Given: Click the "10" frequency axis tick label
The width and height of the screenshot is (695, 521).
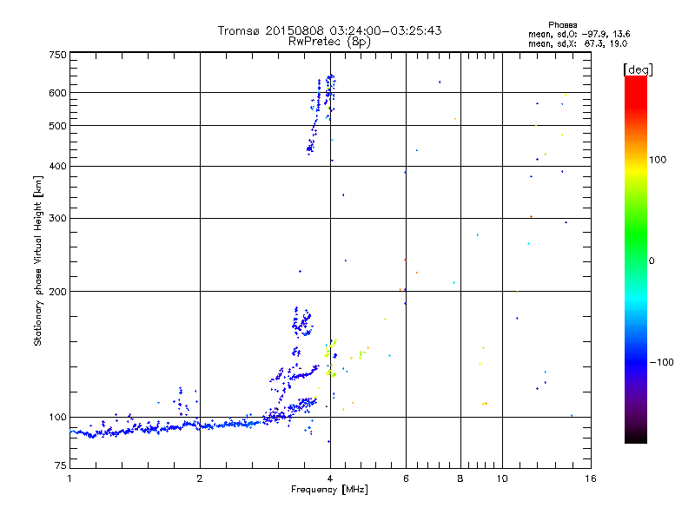Looking at the screenshot, I should (502, 478).
